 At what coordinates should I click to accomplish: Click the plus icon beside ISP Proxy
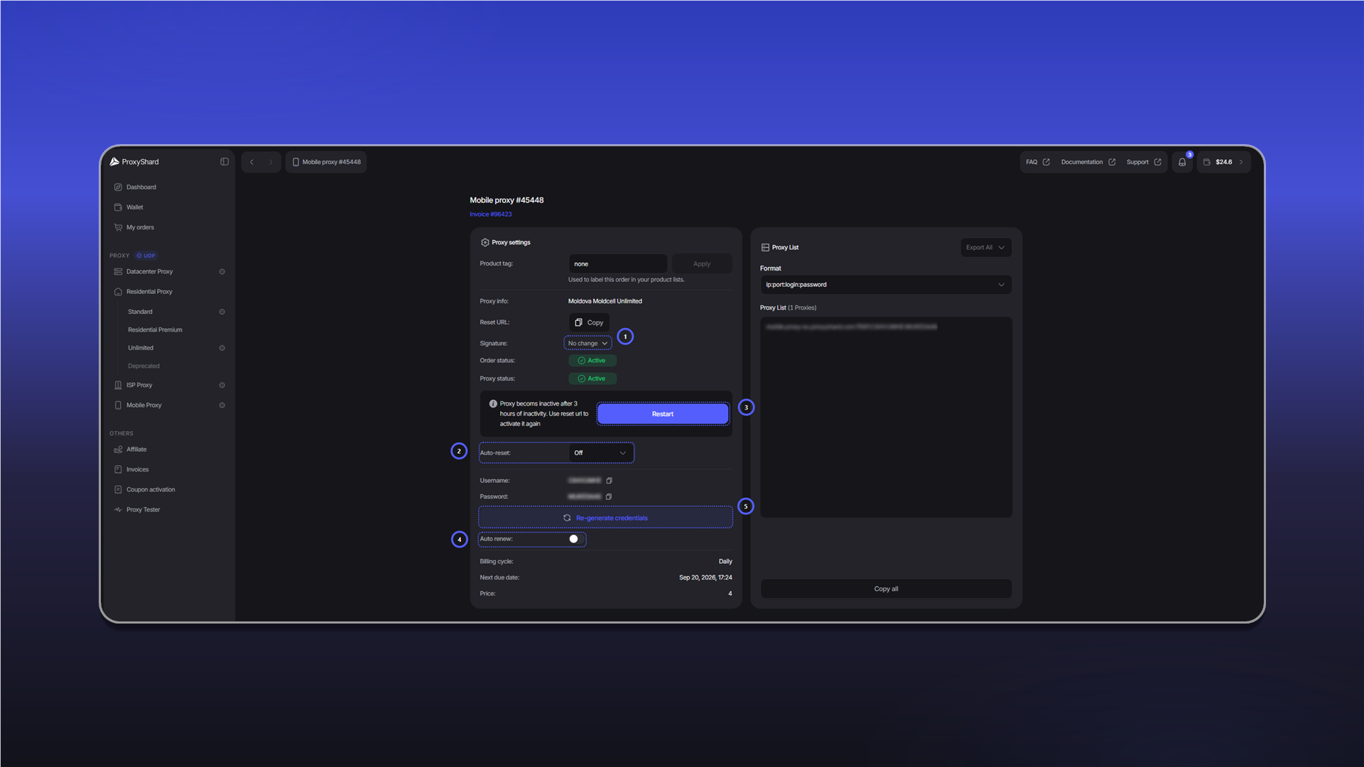click(222, 386)
